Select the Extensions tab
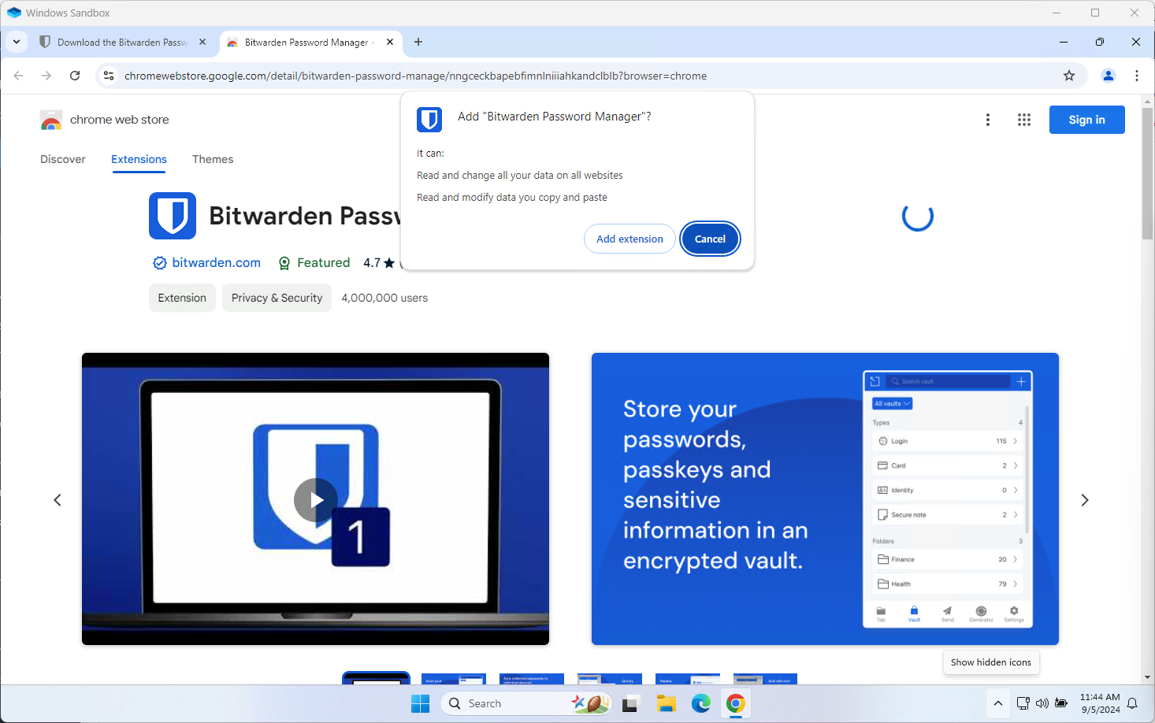Viewport: 1155px width, 723px height. [139, 159]
